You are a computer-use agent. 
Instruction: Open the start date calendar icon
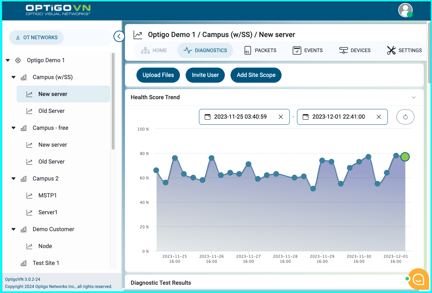click(x=207, y=117)
